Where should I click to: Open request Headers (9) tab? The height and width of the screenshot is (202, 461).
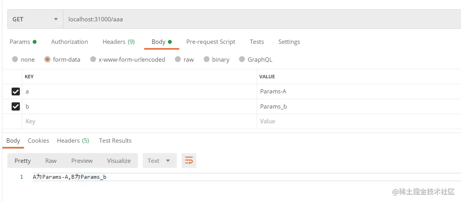[119, 42]
